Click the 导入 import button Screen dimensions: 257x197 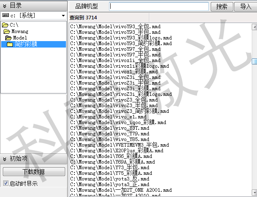(x=245, y=6)
